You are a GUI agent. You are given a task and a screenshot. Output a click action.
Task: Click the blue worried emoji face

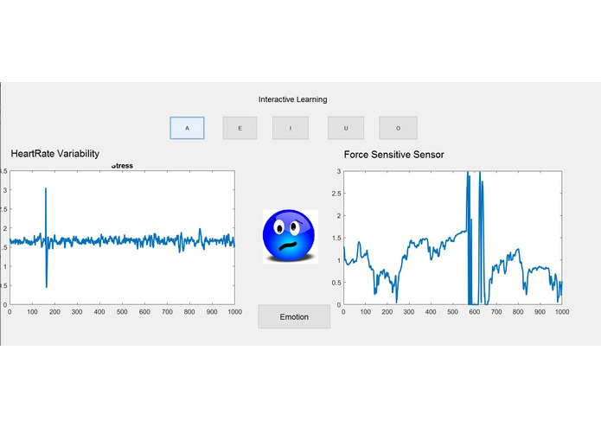(291, 236)
